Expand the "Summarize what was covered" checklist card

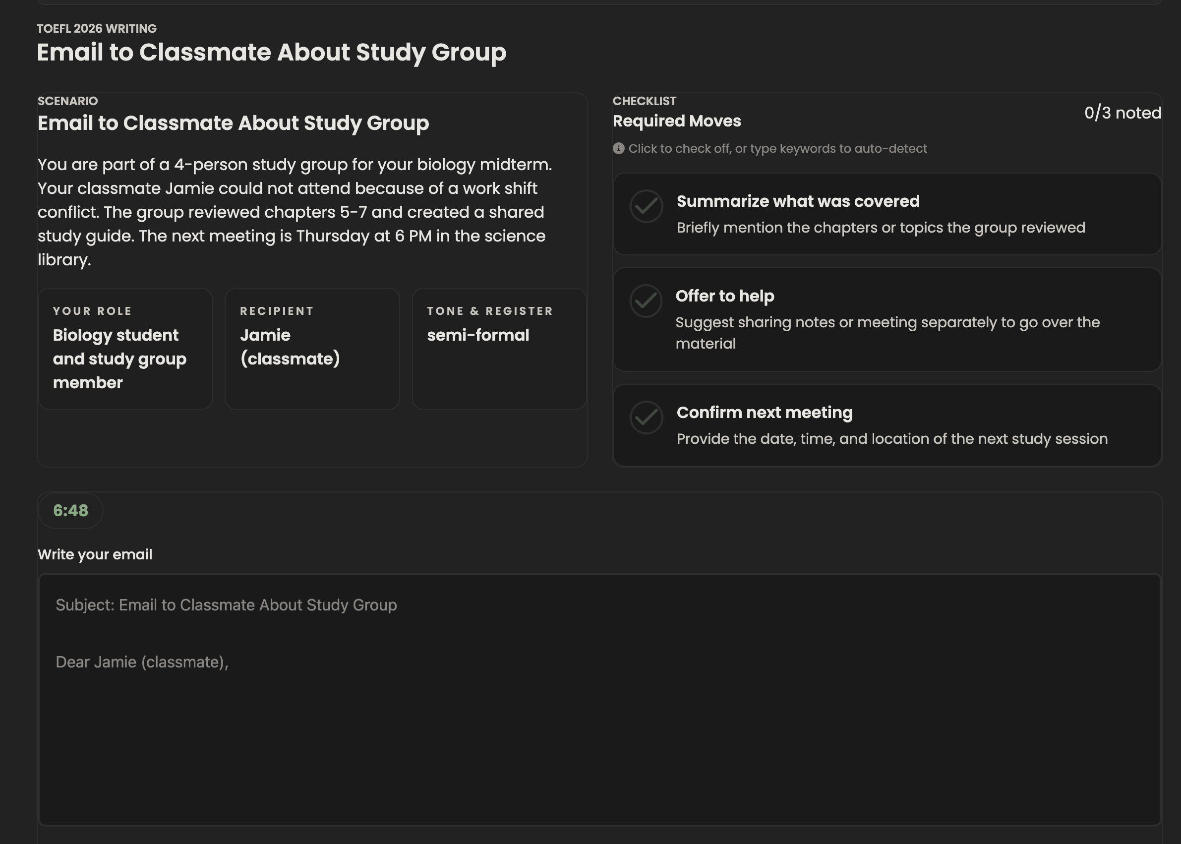884,213
